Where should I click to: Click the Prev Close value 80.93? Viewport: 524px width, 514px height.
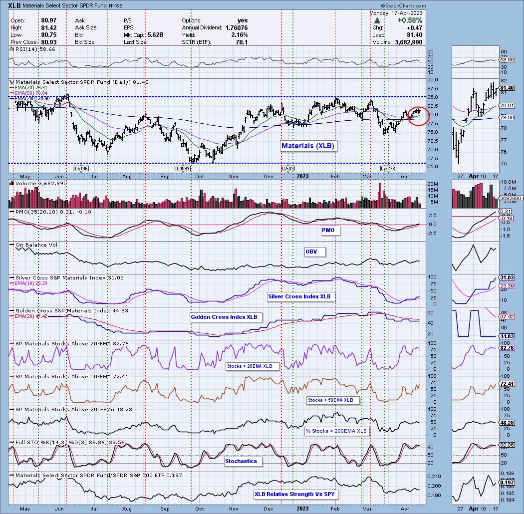click(49, 42)
